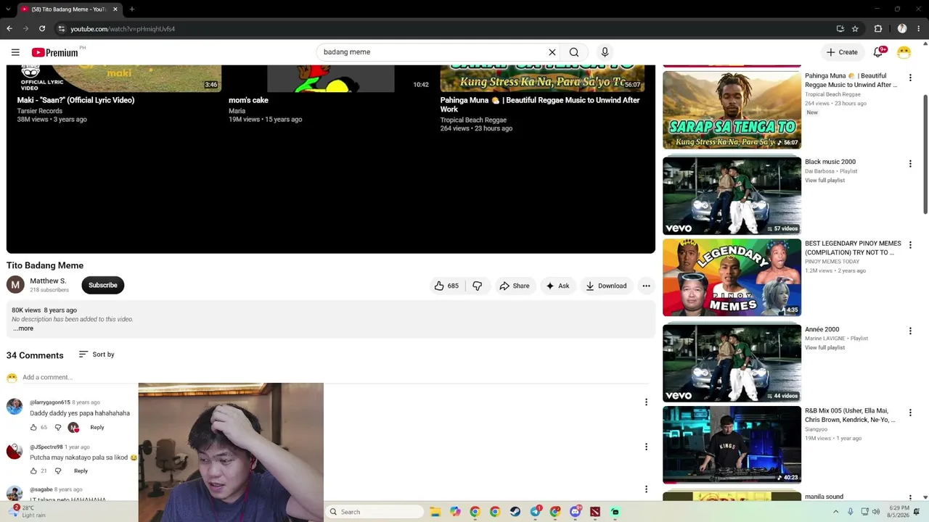Click the Create button
The height and width of the screenshot is (522, 929).
(x=842, y=52)
